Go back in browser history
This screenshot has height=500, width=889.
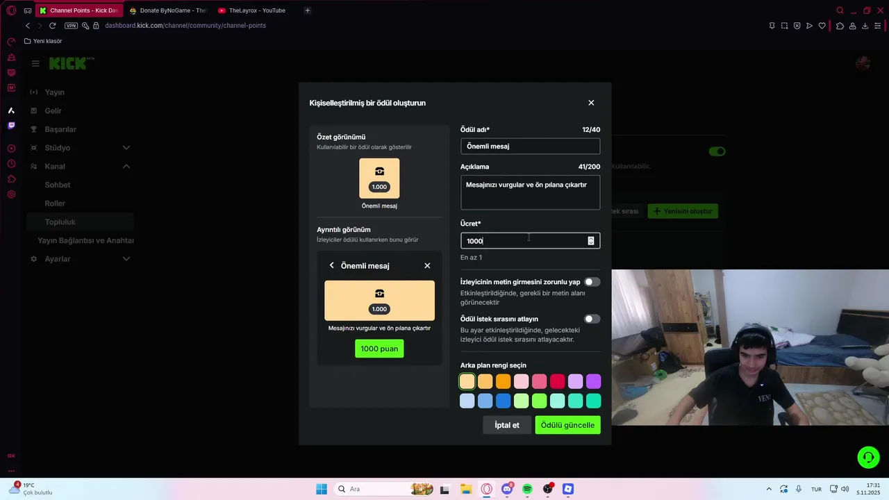(28, 26)
